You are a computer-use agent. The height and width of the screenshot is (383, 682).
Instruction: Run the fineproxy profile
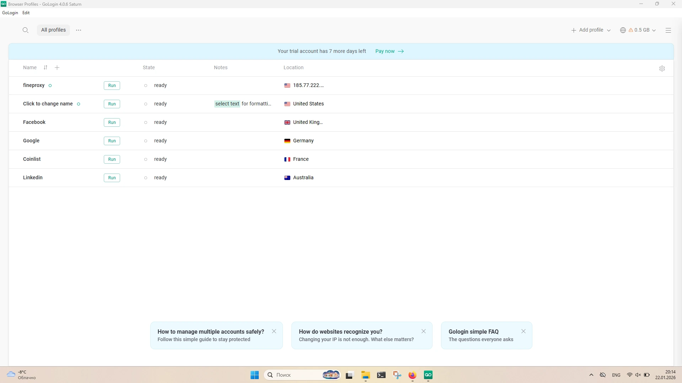[112, 86]
